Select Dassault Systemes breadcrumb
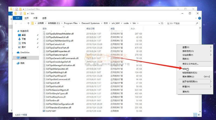The width and height of the screenshot is (216, 120). pyautogui.click(x=90, y=23)
